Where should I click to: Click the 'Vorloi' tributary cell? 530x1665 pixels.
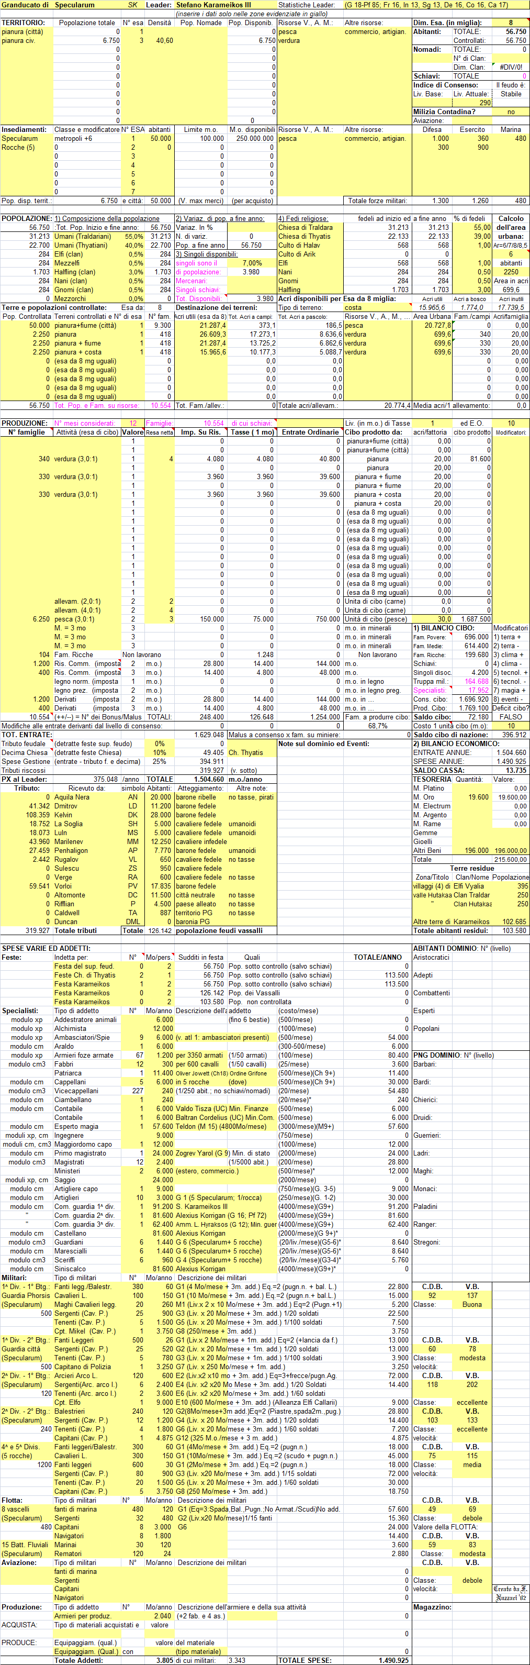click(63, 887)
